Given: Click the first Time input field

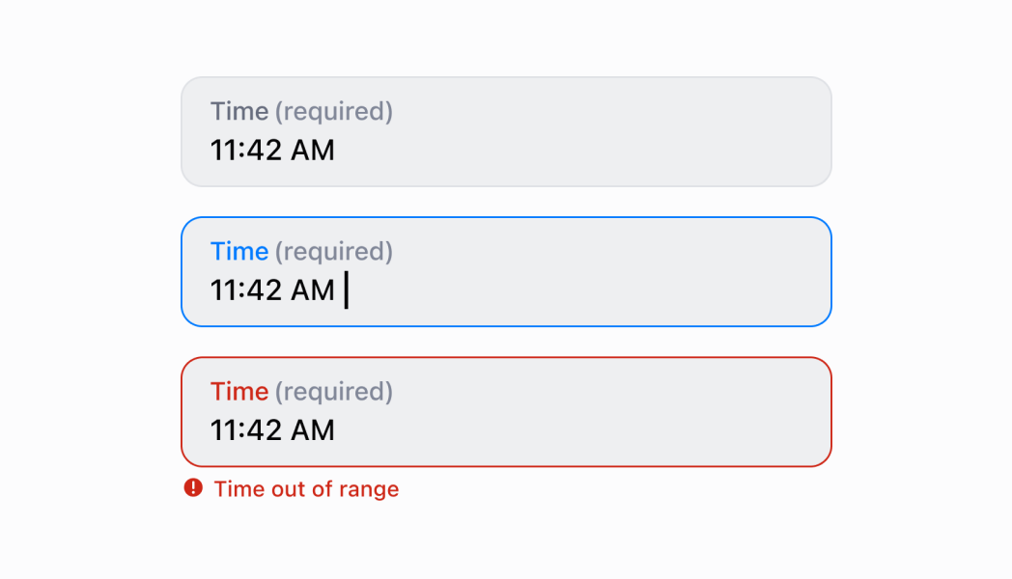Looking at the screenshot, I should tap(506, 131).
